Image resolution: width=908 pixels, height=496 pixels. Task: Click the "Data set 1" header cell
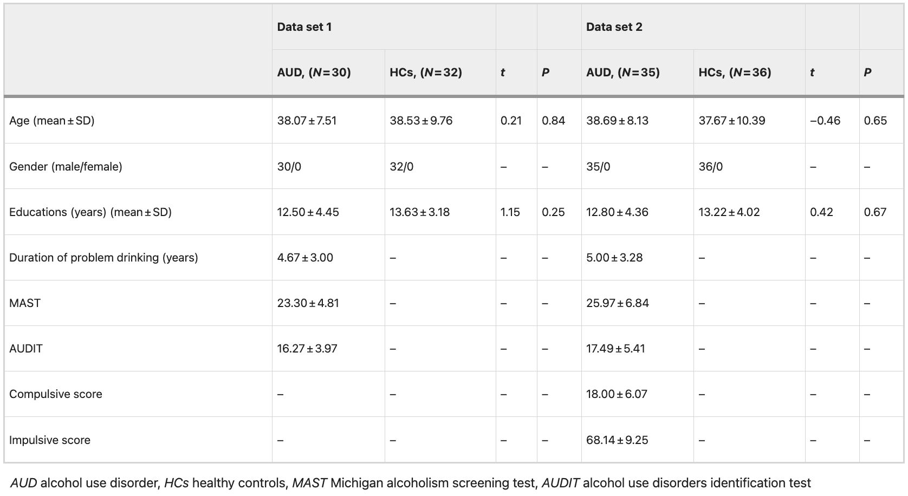304,27
